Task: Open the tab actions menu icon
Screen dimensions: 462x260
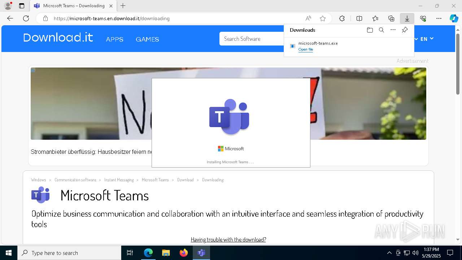Action: coord(22,6)
